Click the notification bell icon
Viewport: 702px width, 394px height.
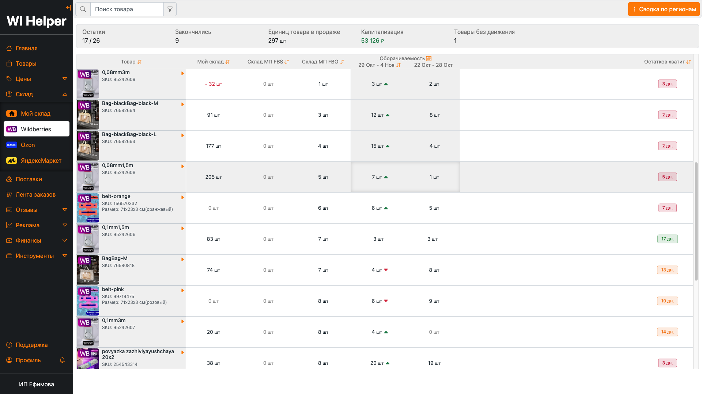(x=62, y=360)
